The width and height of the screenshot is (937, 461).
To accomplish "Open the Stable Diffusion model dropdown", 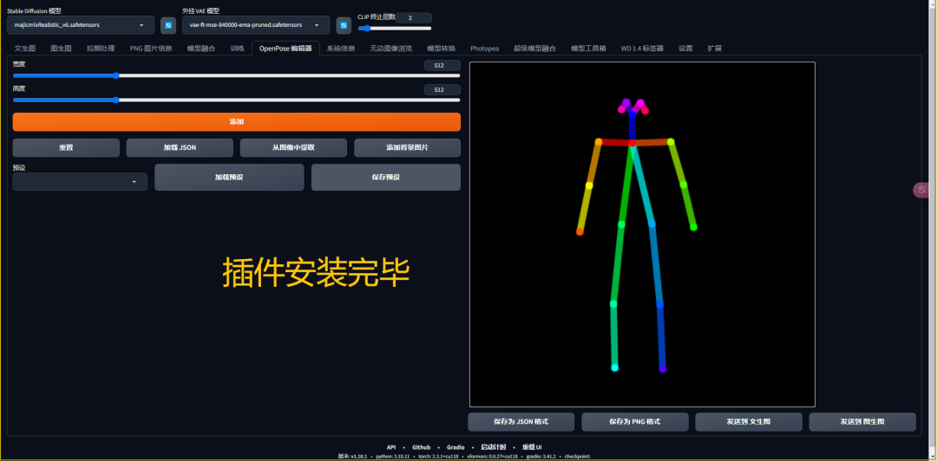I will tap(81, 25).
